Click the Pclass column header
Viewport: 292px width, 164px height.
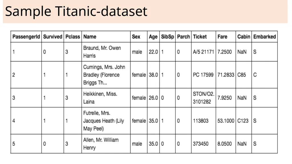pyautogui.click(x=73, y=37)
